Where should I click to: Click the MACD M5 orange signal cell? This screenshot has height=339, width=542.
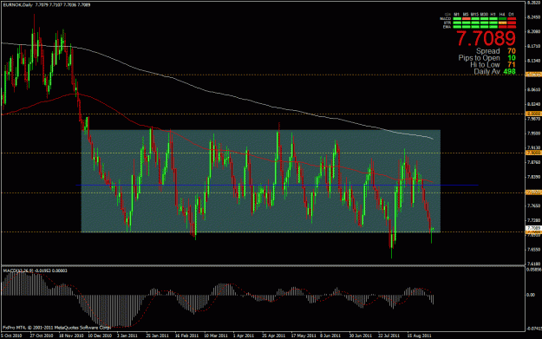466,19
